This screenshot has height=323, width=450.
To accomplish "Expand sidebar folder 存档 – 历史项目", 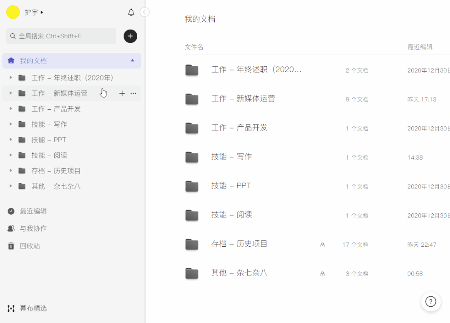I will click(10, 171).
